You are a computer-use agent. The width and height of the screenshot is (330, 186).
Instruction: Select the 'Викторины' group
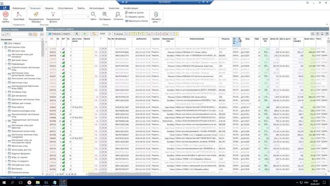click(17, 169)
